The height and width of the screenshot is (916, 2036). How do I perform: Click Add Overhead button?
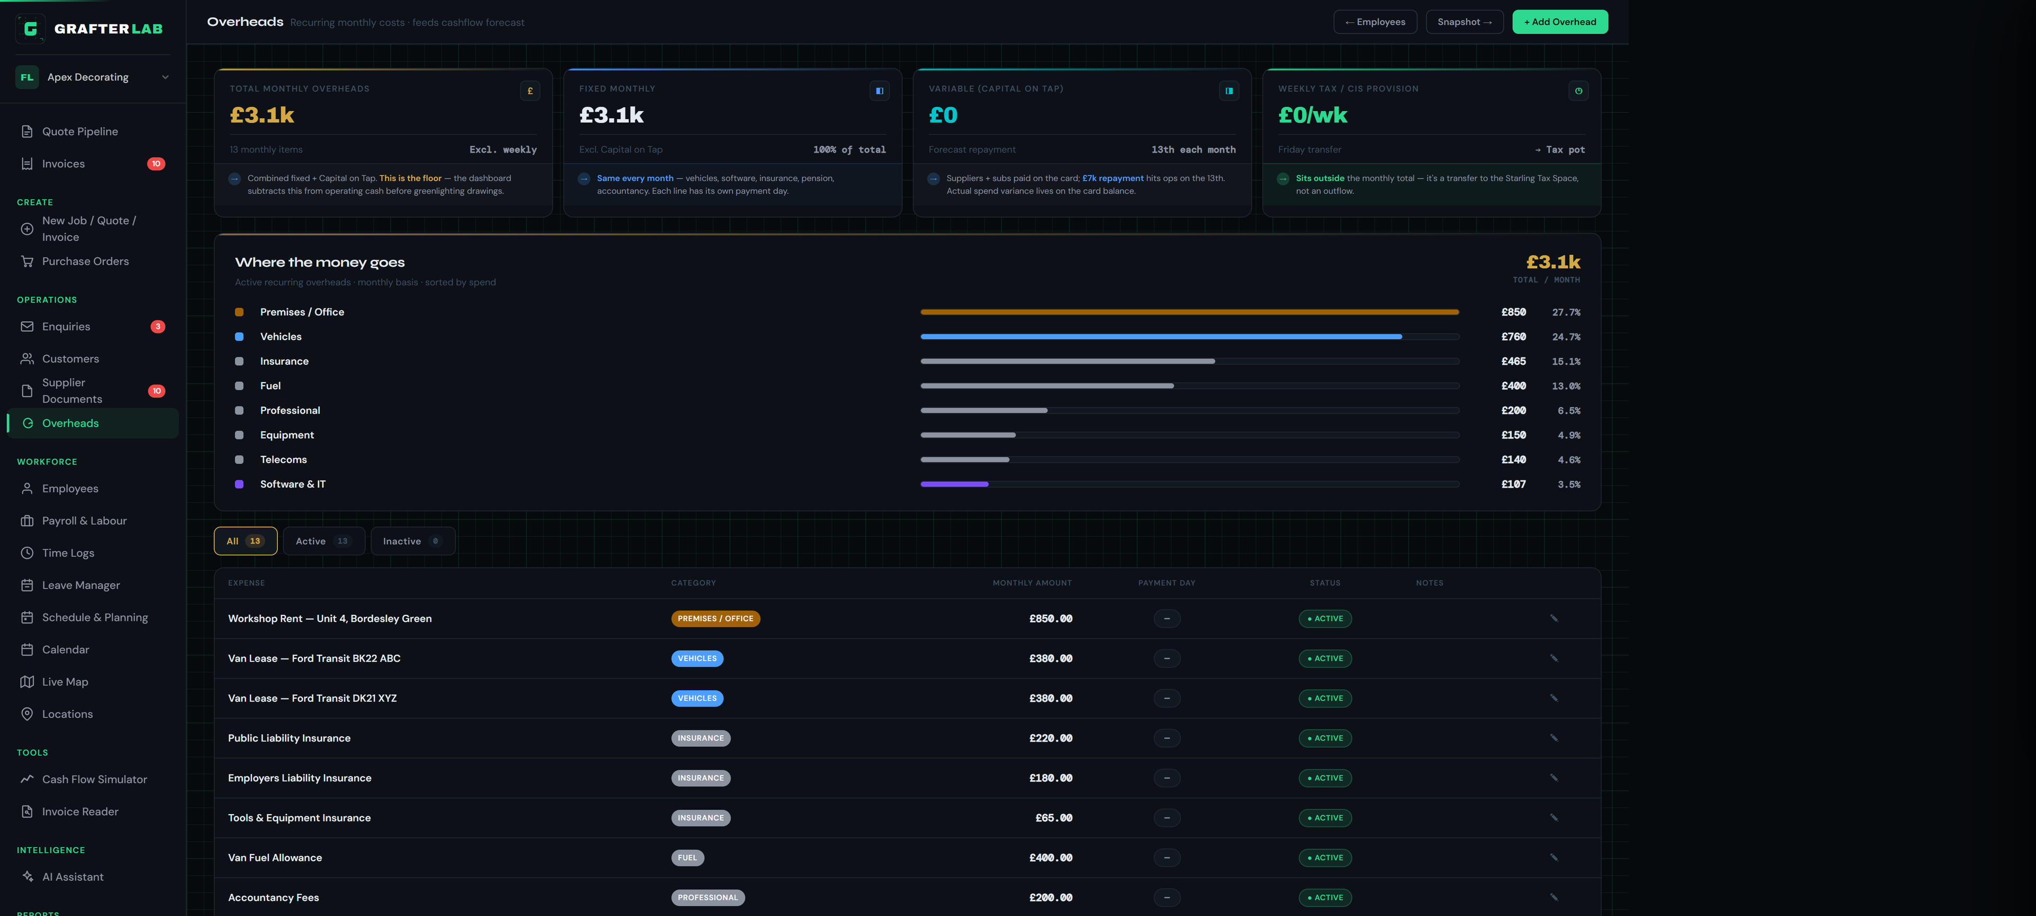[1559, 22]
